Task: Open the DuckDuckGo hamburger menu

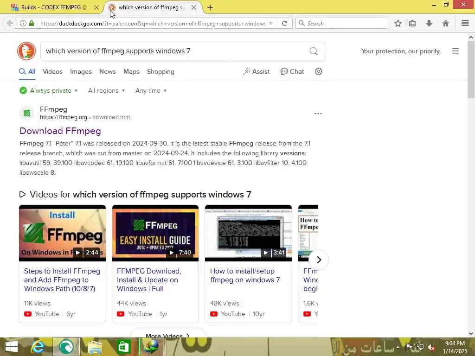Action: pyautogui.click(x=456, y=51)
